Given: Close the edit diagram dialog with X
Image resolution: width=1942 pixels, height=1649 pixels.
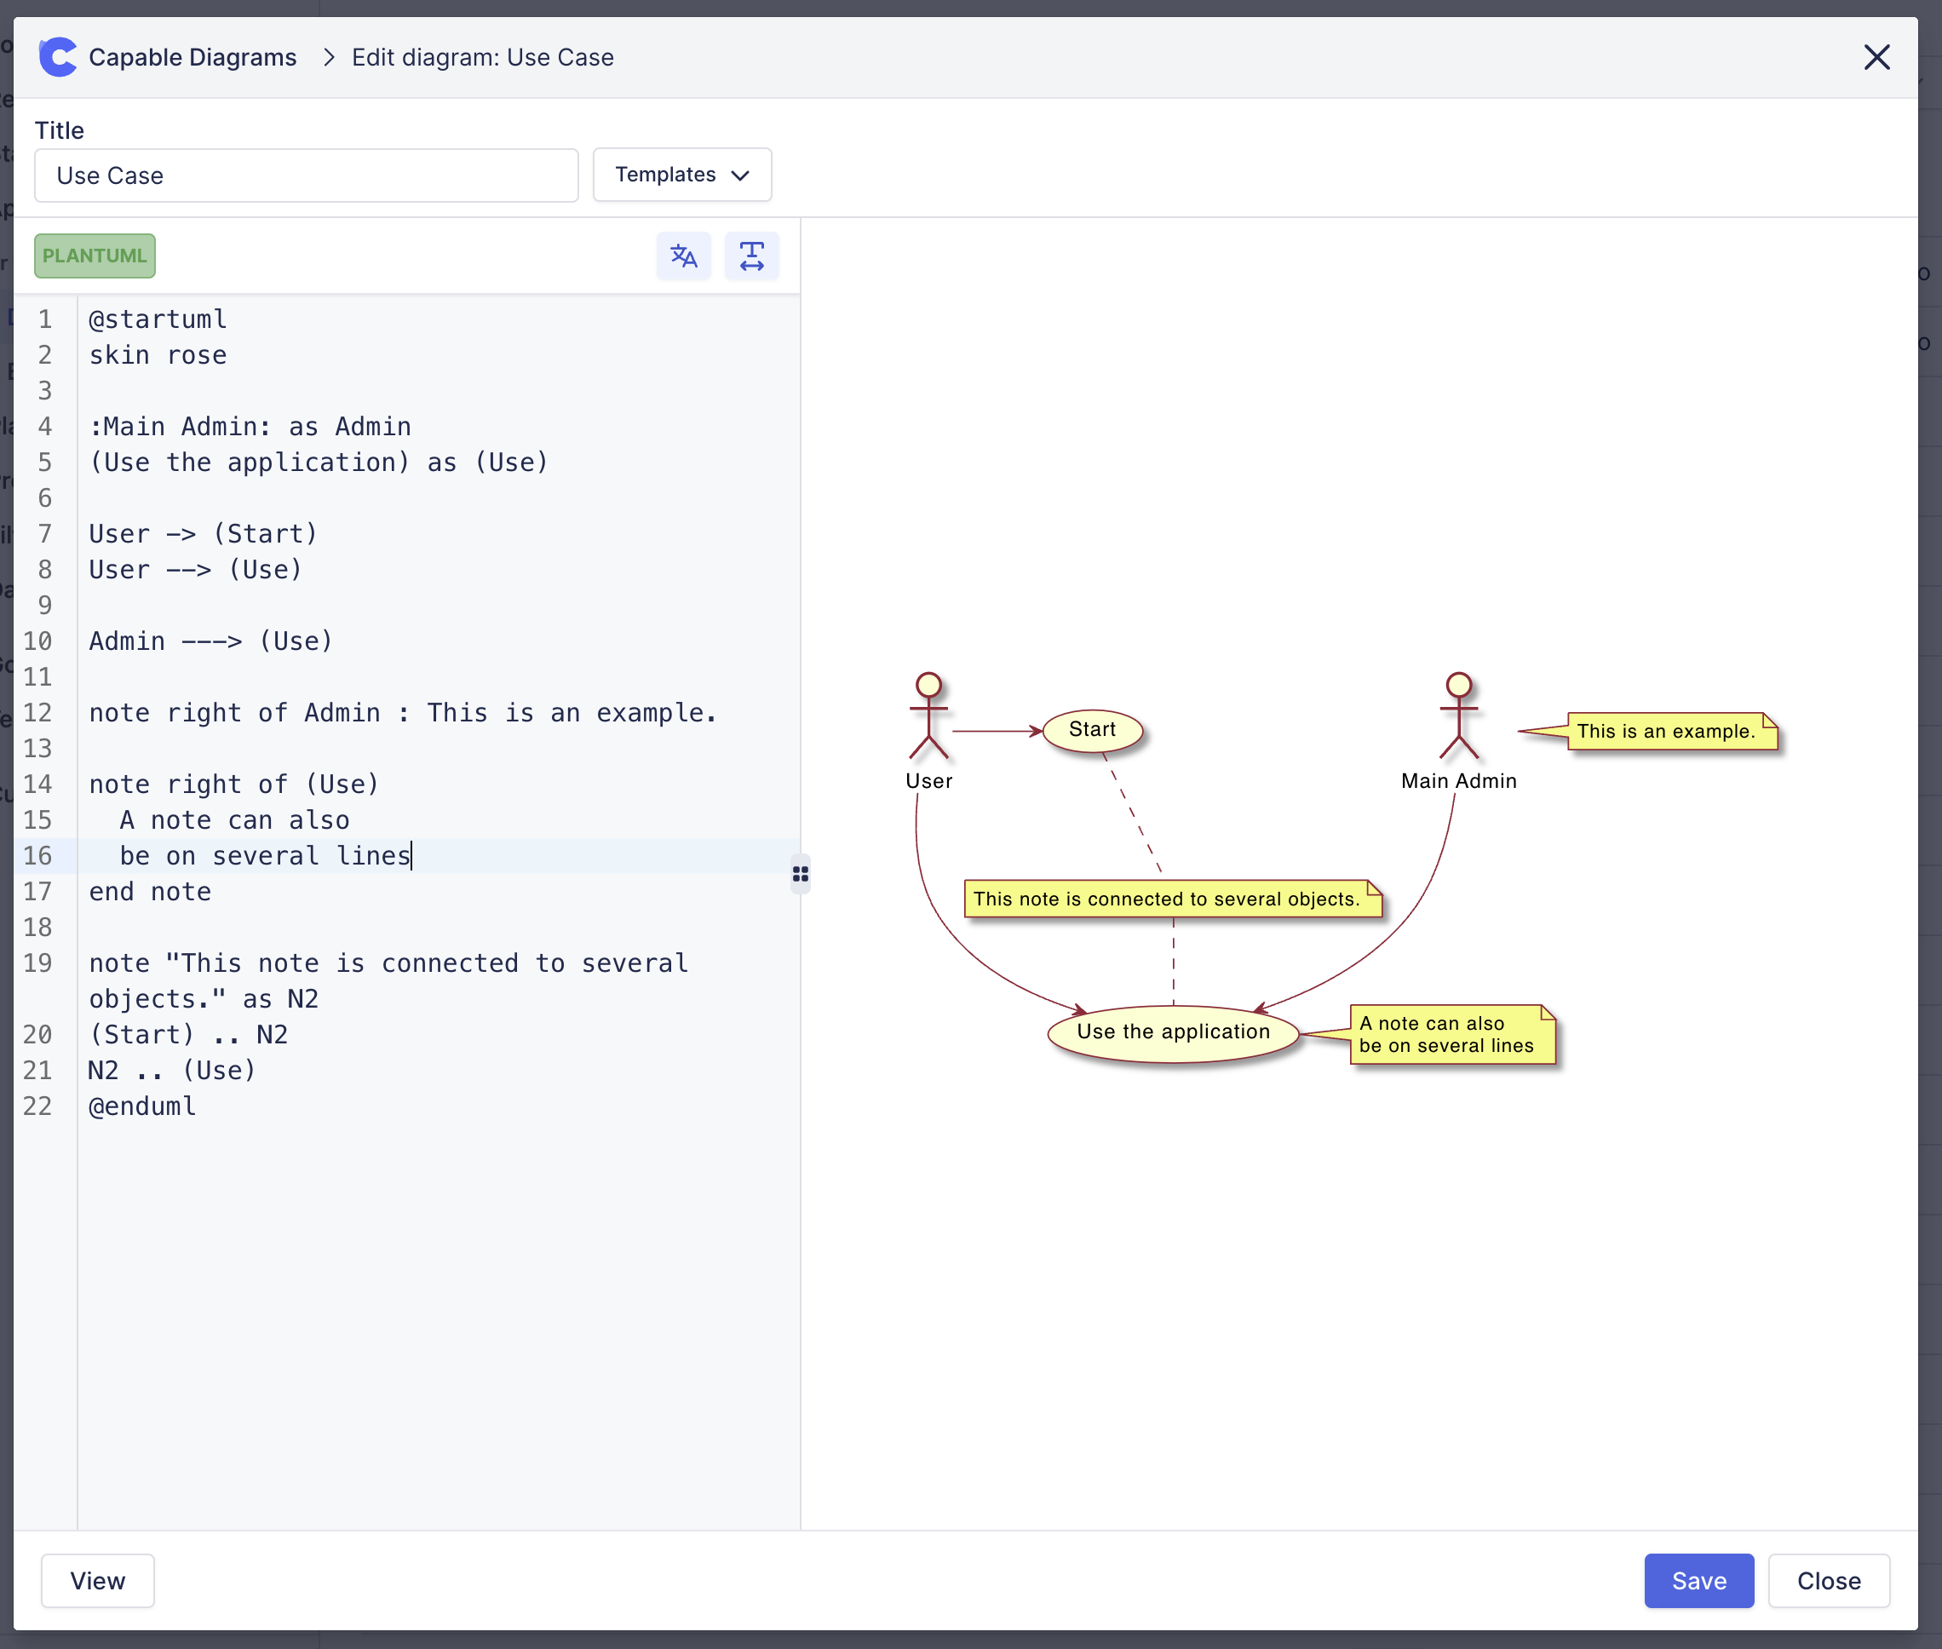Looking at the screenshot, I should pyautogui.click(x=1876, y=57).
